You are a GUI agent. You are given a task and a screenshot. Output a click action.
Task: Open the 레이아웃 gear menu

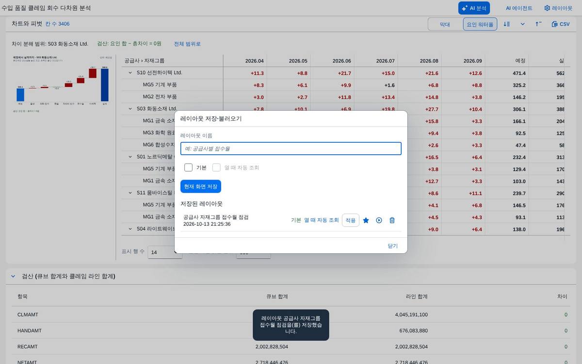pos(558,8)
